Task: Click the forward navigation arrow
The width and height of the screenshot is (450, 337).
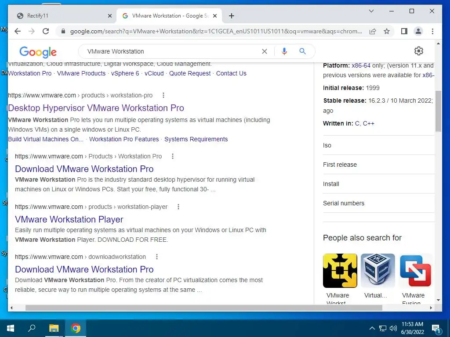Action: click(32, 31)
